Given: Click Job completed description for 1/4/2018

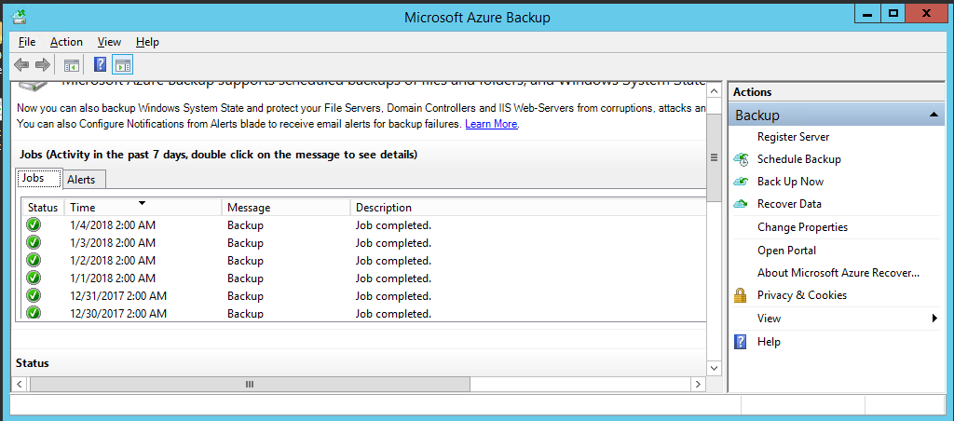Looking at the screenshot, I should point(393,225).
